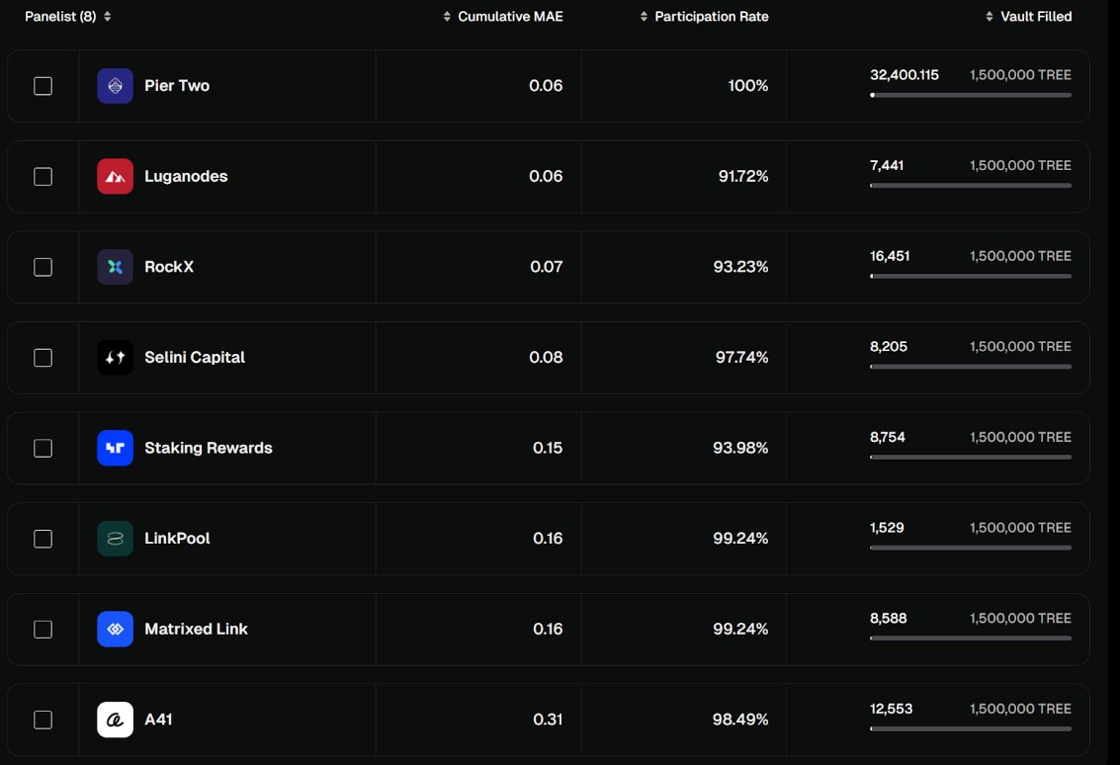Enable the LinkPool row checkbox
Image resolution: width=1120 pixels, height=765 pixels.
[x=43, y=539]
